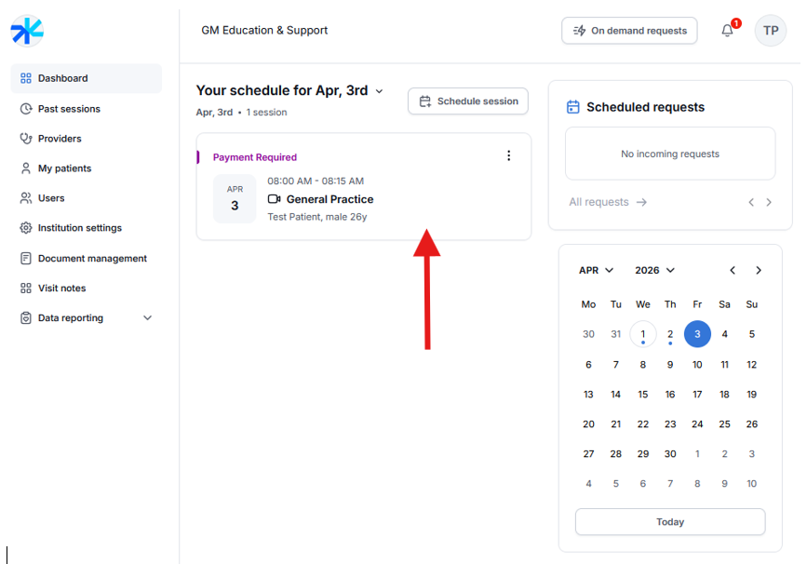This screenshot has height=564, width=807.
Task: Expand the schedule date dropdown chevron
Action: [x=379, y=91]
